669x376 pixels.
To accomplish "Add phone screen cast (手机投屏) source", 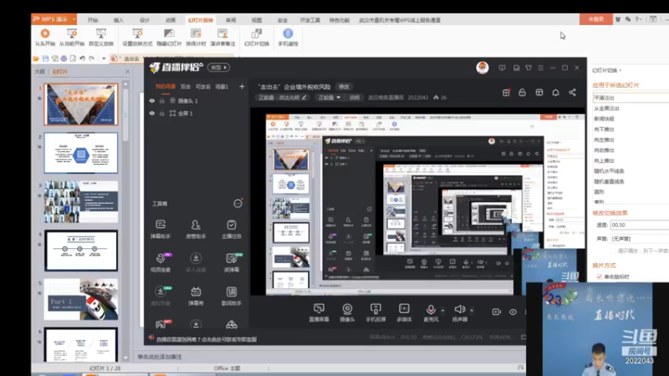I will click(375, 312).
